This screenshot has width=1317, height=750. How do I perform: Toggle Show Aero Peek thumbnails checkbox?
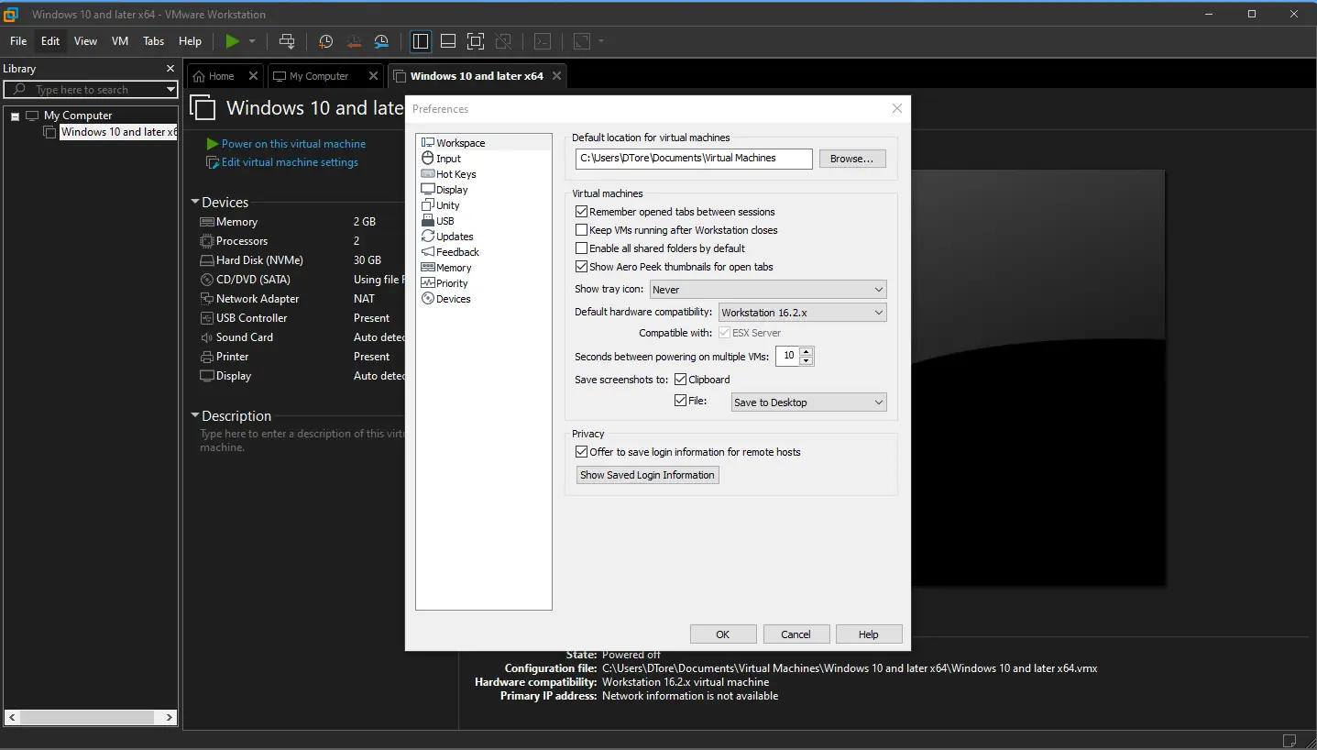pyautogui.click(x=581, y=267)
